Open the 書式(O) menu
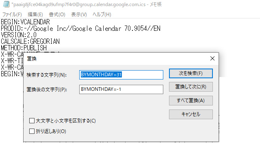Image resolution: width=260 pixels, height=146 pixels. click(57, 15)
